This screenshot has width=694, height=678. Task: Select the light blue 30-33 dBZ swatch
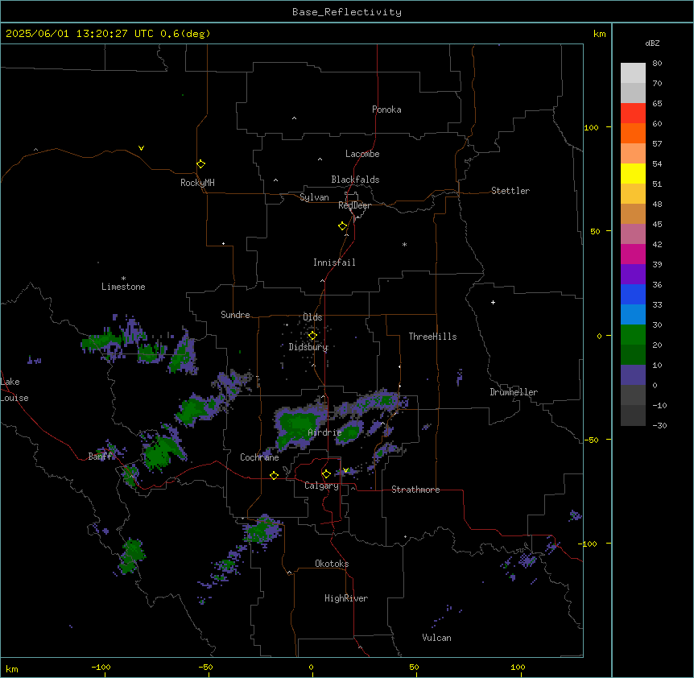(x=633, y=315)
